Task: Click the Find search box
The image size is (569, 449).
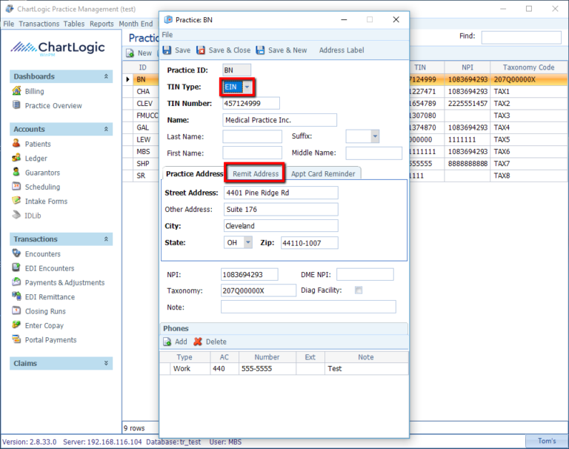Action: (x=522, y=37)
